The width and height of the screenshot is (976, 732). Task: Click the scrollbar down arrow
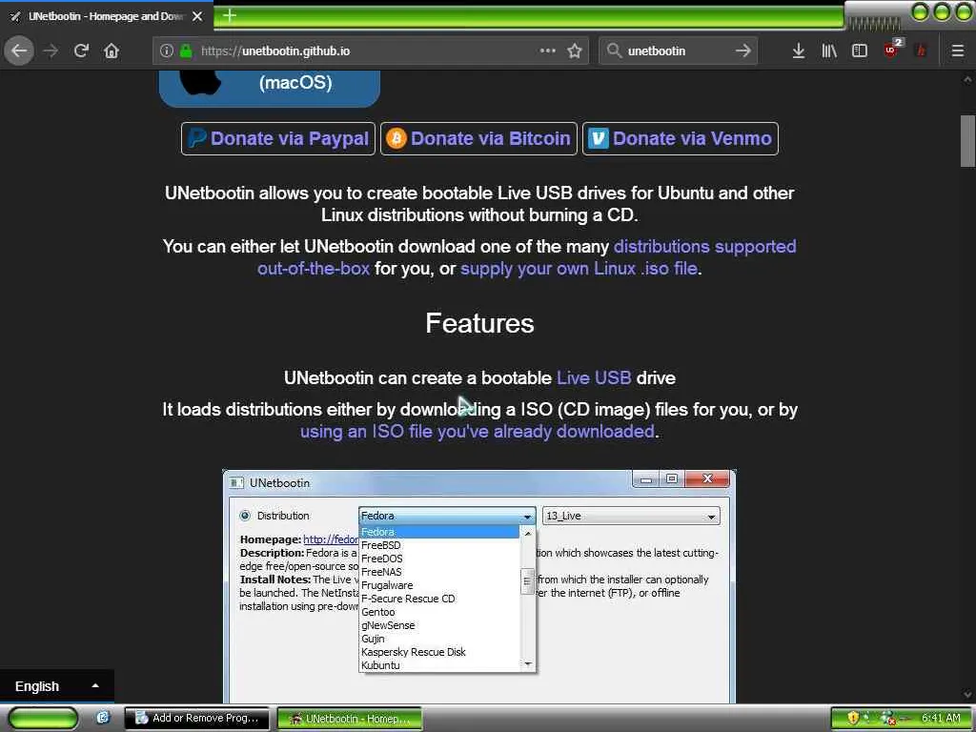click(x=967, y=694)
